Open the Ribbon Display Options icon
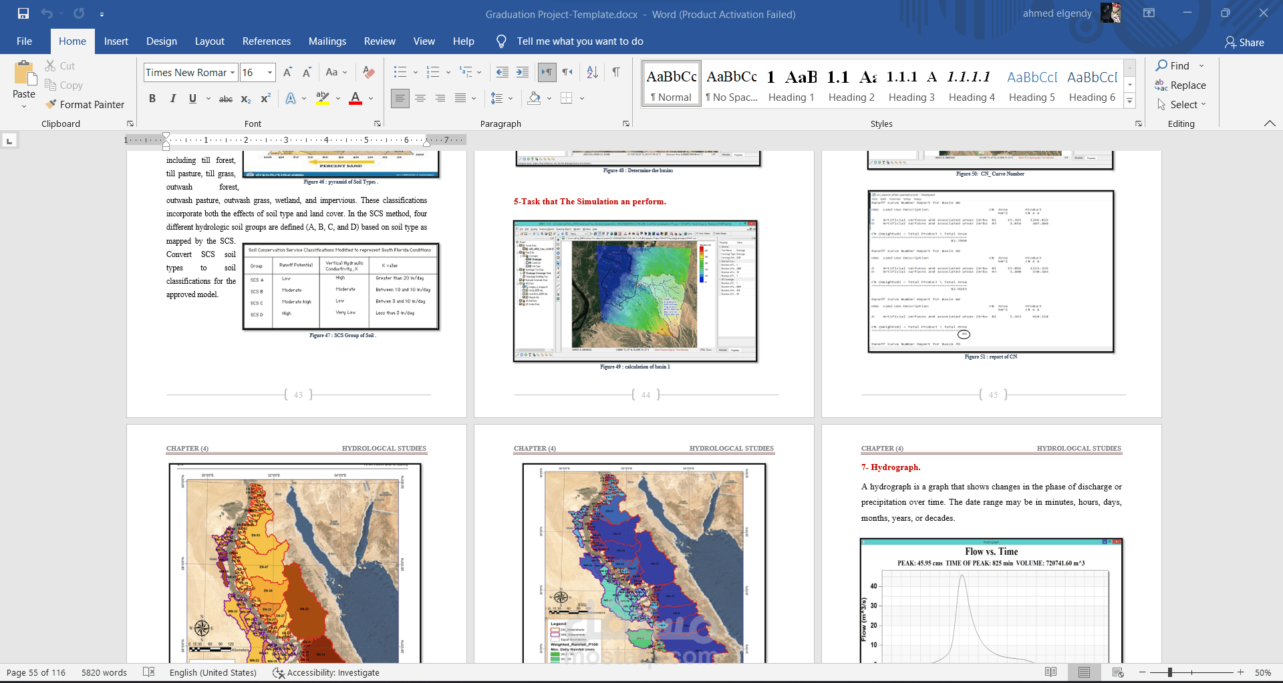The width and height of the screenshot is (1283, 683). [x=1149, y=13]
